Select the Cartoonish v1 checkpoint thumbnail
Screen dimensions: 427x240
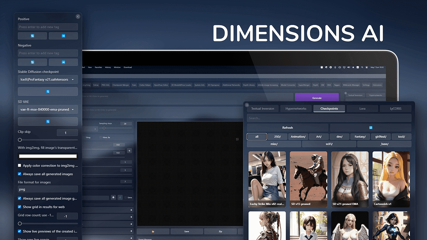pos(391,180)
